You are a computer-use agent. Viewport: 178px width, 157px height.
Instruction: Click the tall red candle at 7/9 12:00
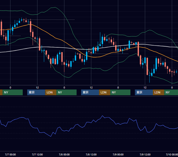click(147, 66)
